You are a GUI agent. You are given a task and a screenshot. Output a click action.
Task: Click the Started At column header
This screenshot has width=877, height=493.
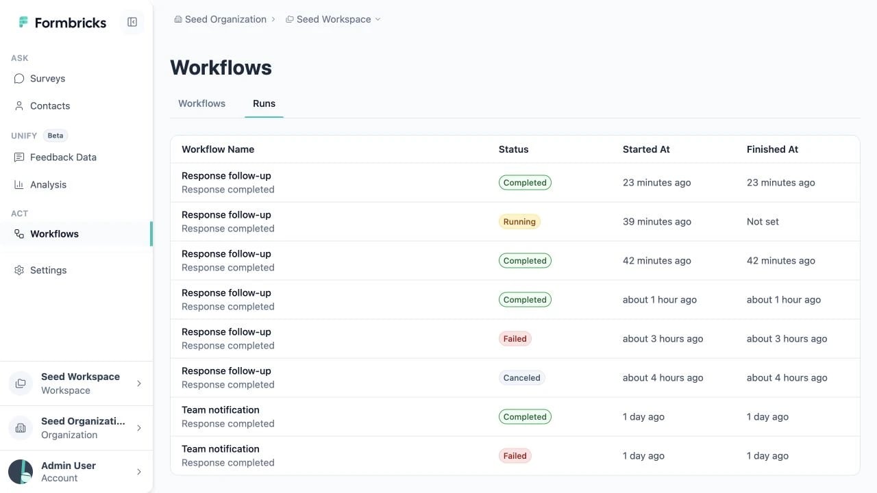click(646, 149)
